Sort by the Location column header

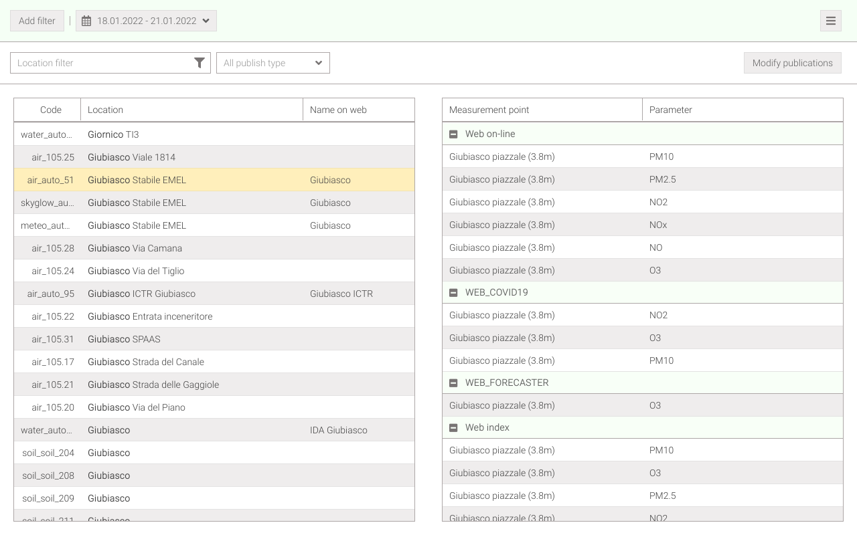pyautogui.click(x=192, y=110)
